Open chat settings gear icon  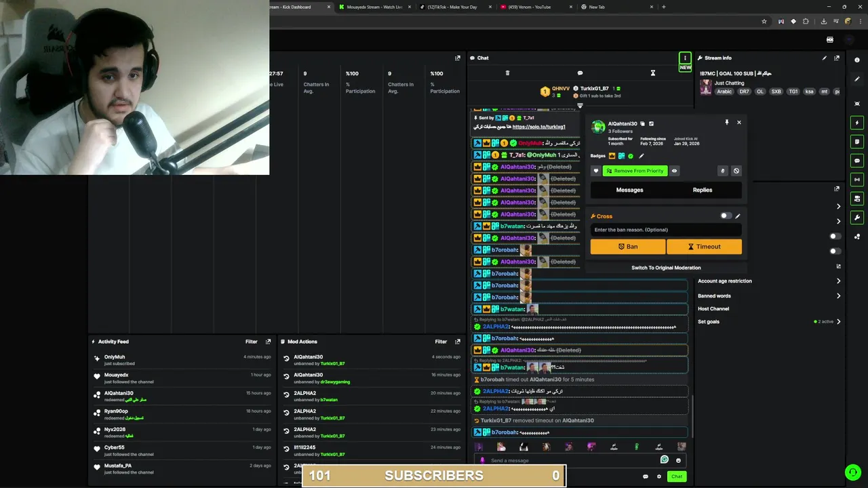click(658, 476)
